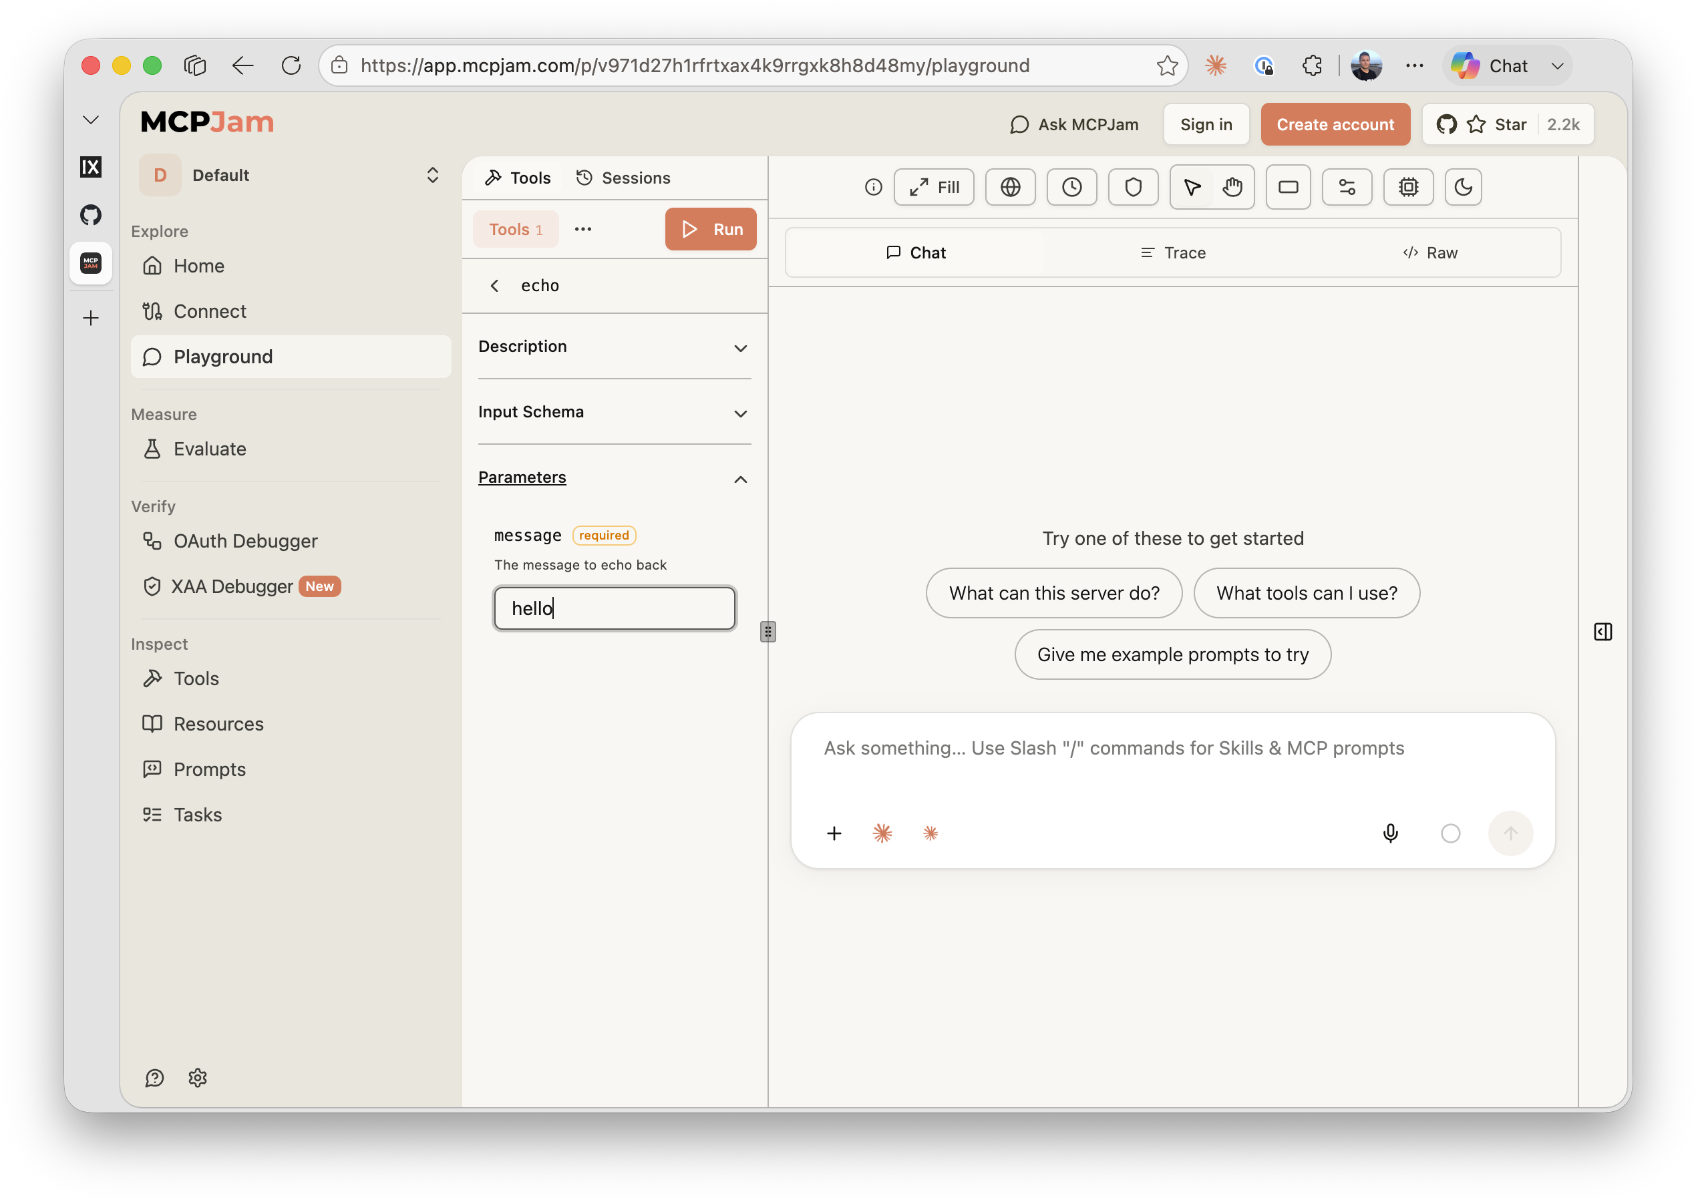
Task: Open the three-dot tools menu
Action: [x=582, y=229]
